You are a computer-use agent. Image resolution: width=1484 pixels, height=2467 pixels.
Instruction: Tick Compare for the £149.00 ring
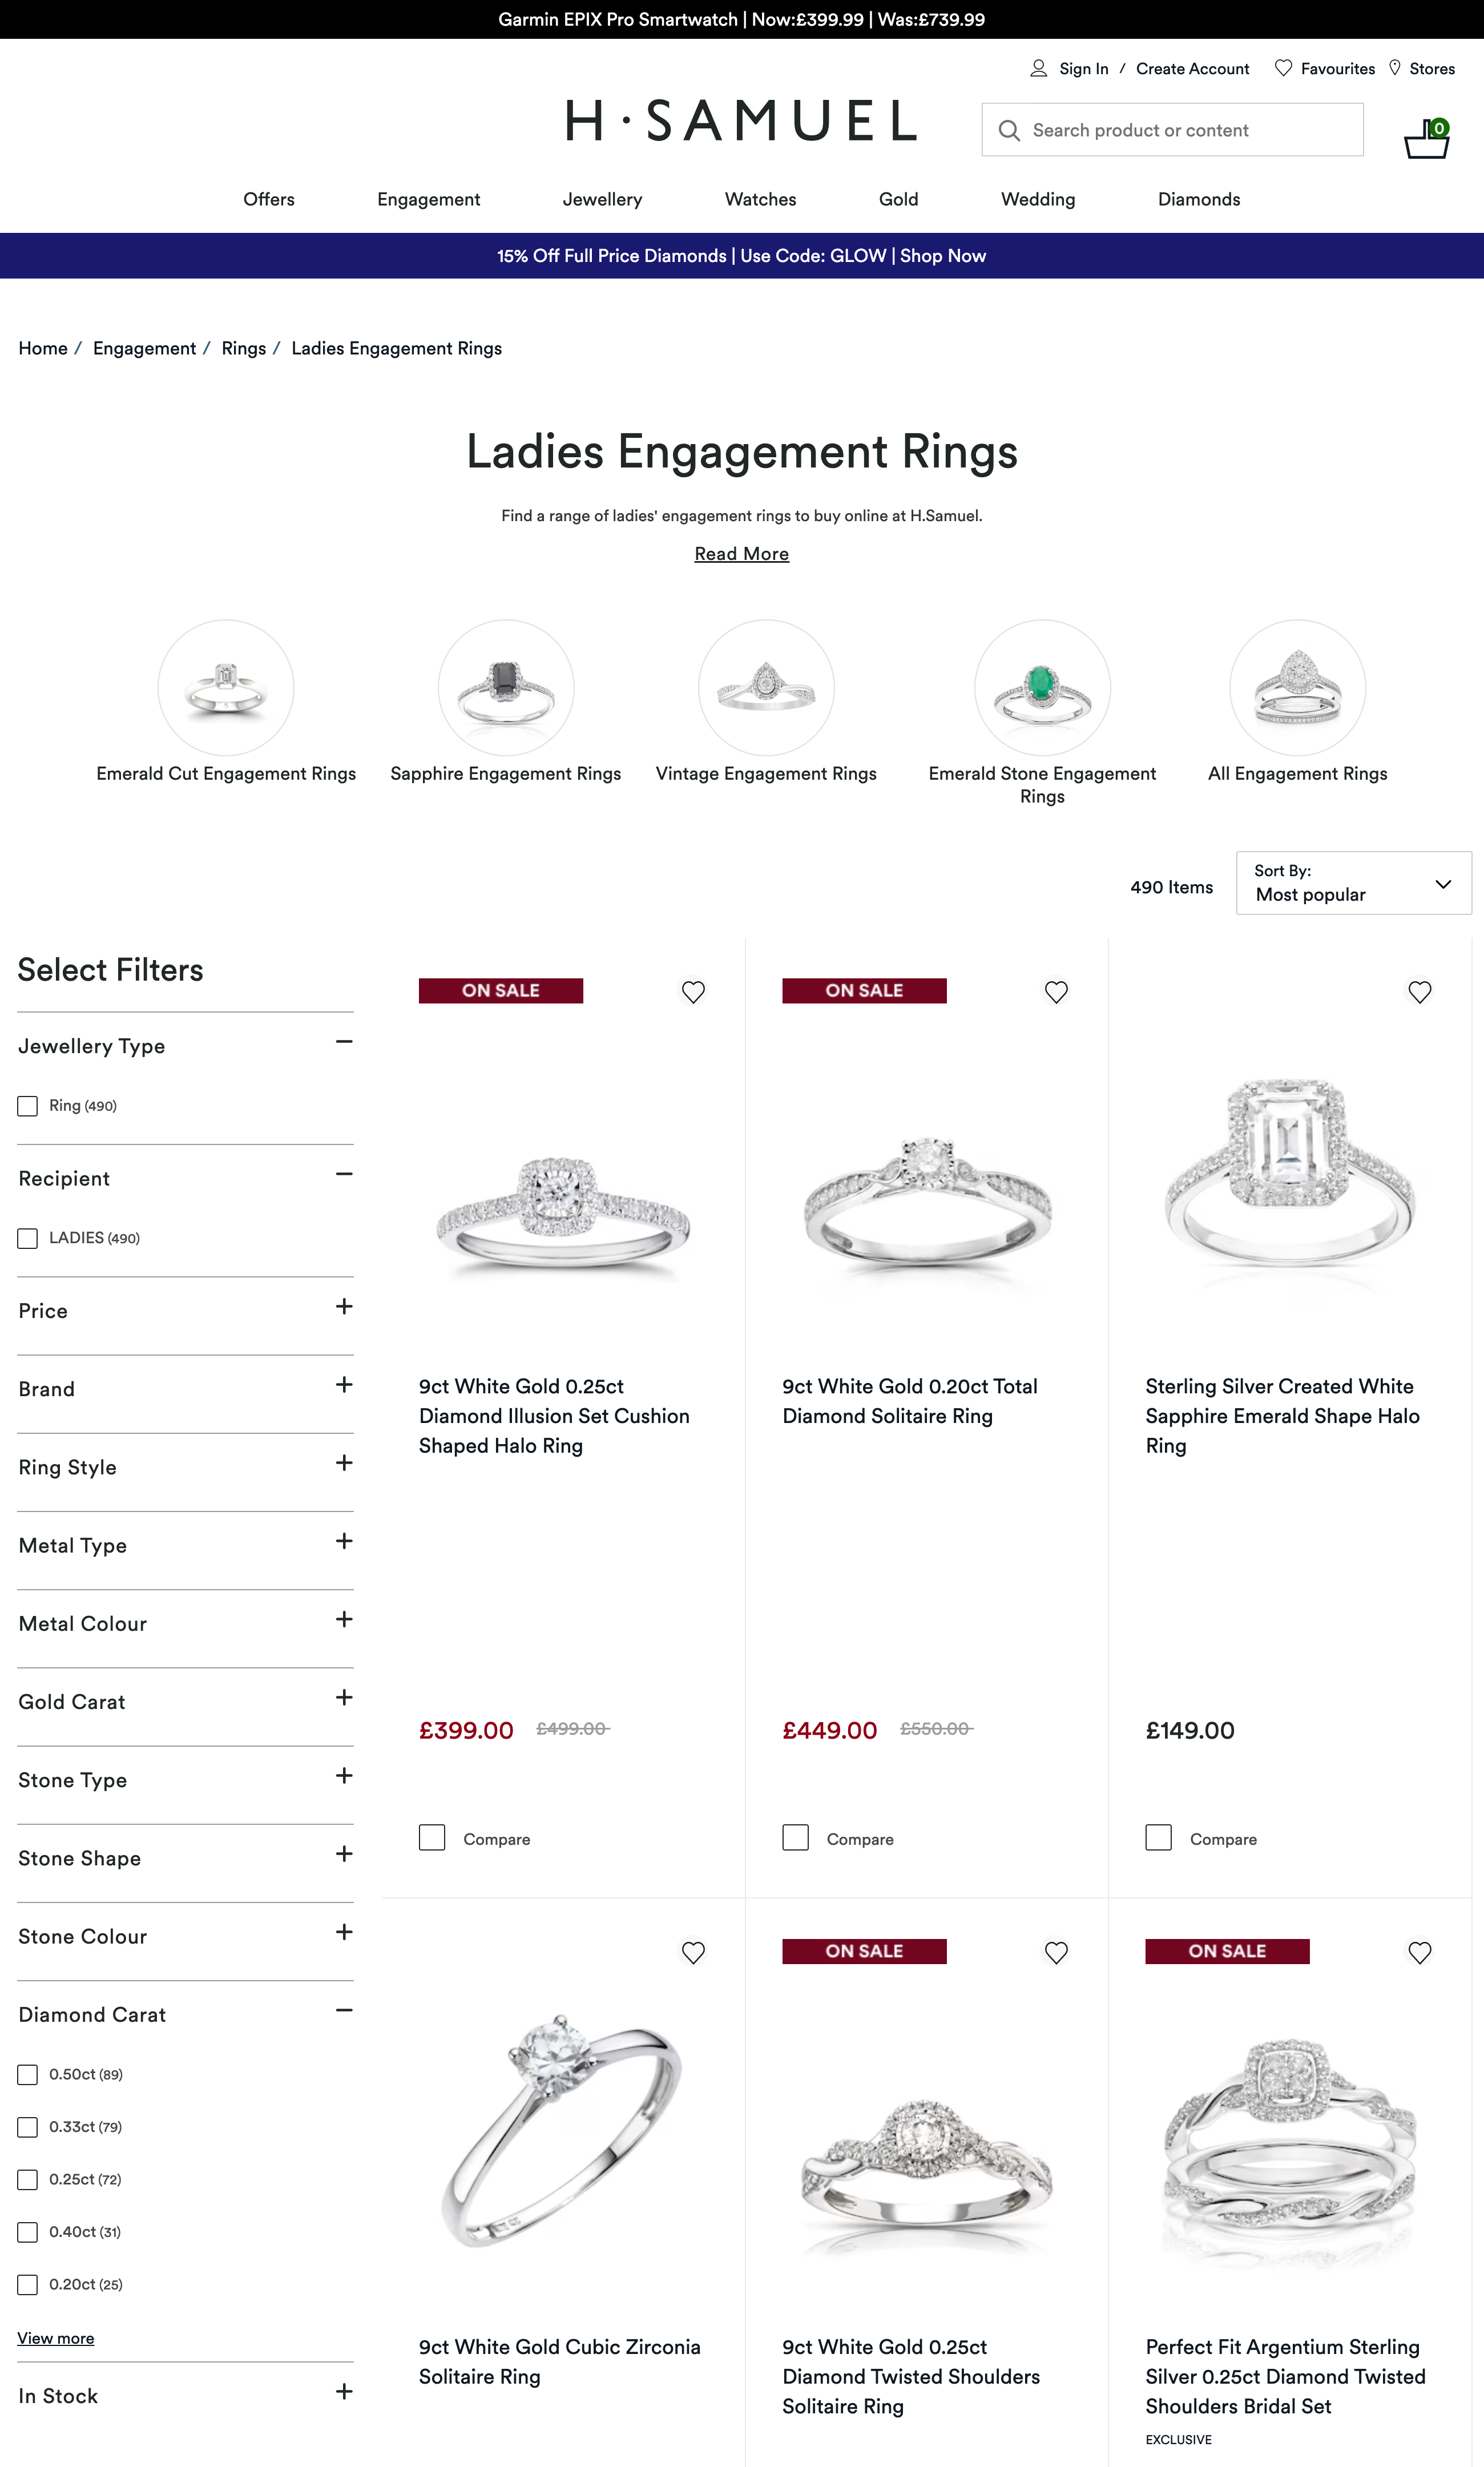[1158, 1838]
